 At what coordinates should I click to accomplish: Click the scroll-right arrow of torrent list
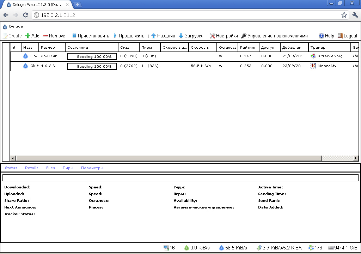click(x=356, y=158)
